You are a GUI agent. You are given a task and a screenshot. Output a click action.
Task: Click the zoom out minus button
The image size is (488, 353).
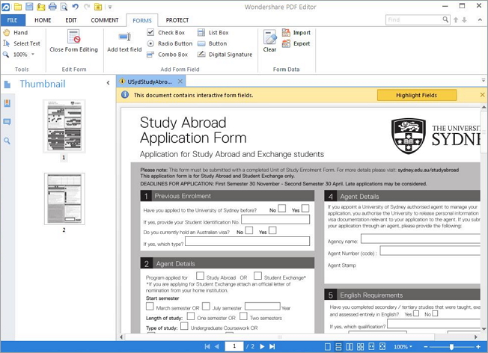(426, 346)
